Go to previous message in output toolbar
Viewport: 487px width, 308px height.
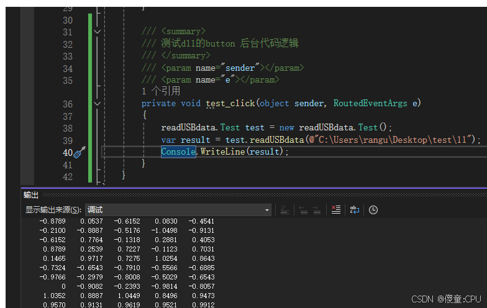point(303,210)
